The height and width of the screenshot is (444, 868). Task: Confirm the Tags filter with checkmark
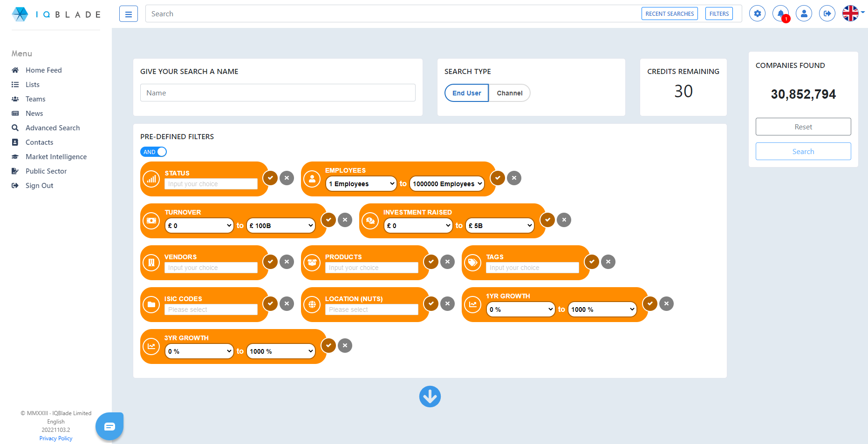tap(592, 262)
